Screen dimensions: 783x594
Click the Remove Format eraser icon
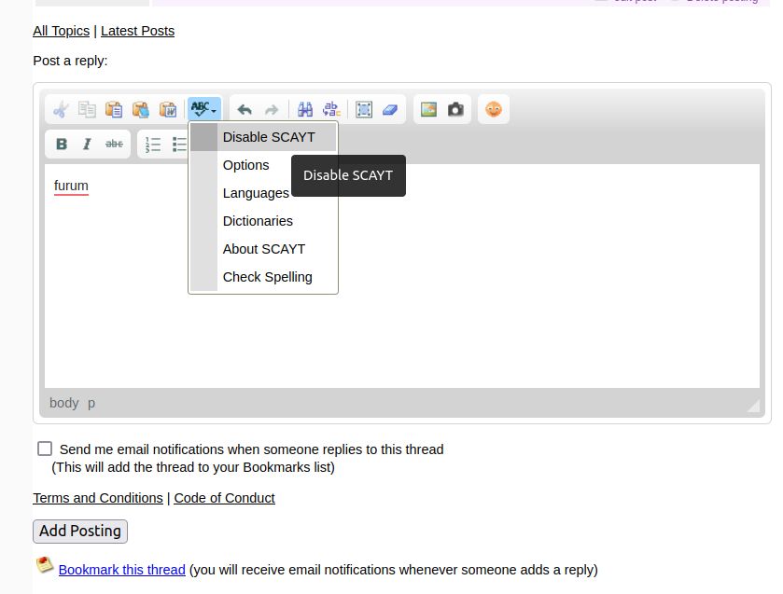[390, 109]
